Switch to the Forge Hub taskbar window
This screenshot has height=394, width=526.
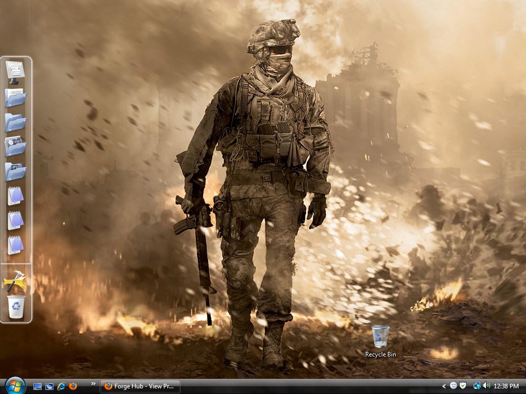pyautogui.click(x=141, y=386)
